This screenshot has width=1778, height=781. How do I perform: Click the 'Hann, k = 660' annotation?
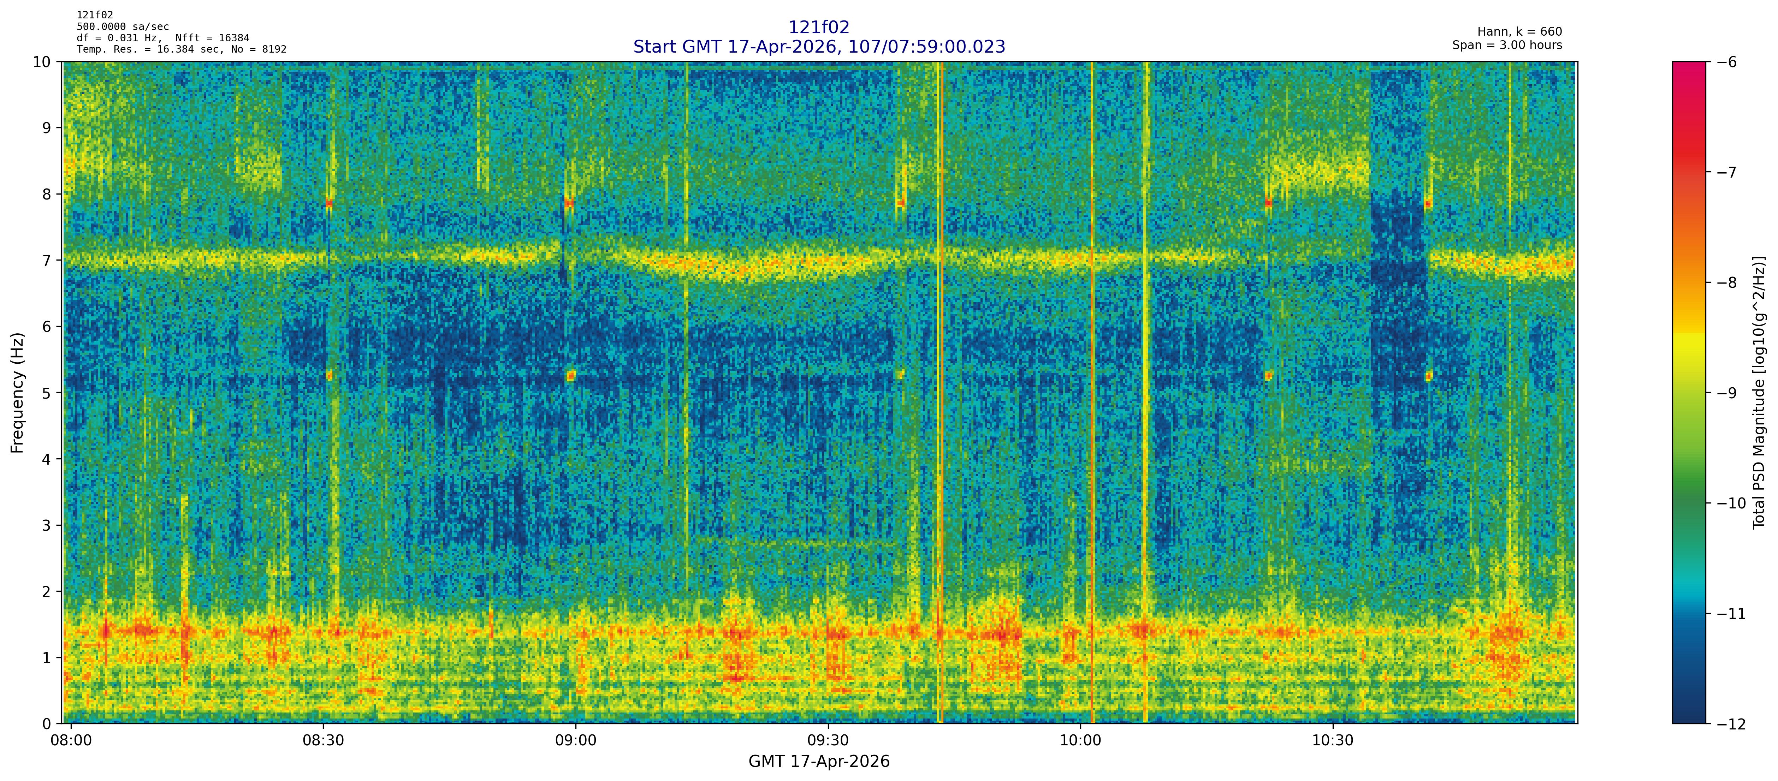1519,32
